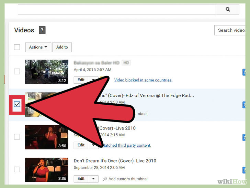The width and height of the screenshot is (250, 188).
Task: Check the box for April 4, 2015 video
Action: pos(17,72)
